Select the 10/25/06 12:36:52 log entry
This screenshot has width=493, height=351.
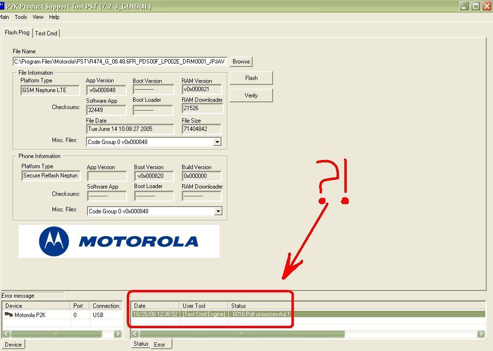click(x=308, y=314)
